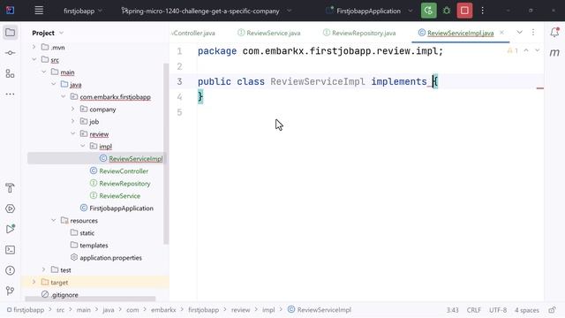Show more tool windows ellipsis
Image resolution: width=565 pixels, height=318 pixels.
tap(10, 95)
